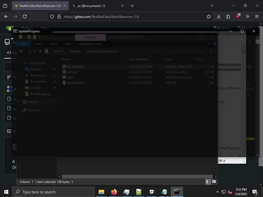
Task: Open the Home ribbon tab in Explorer
Action: (38, 44)
